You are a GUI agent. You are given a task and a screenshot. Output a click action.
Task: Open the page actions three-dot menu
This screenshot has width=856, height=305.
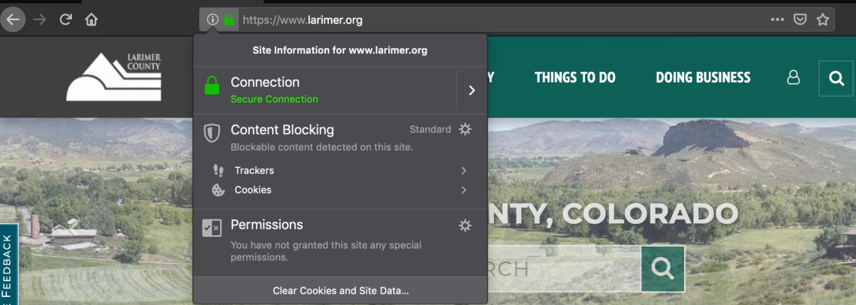tap(777, 20)
